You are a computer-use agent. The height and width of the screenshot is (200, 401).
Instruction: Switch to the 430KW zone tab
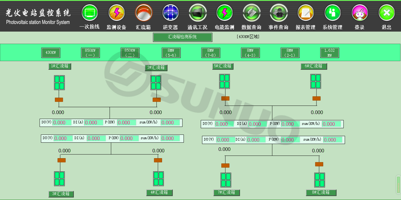click(50, 53)
